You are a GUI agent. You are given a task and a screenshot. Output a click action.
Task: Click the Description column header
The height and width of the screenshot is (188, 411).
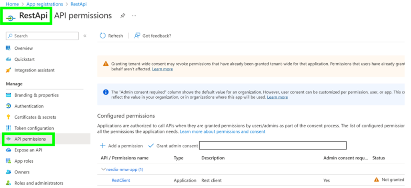pyautogui.click(x=213, y=158)
